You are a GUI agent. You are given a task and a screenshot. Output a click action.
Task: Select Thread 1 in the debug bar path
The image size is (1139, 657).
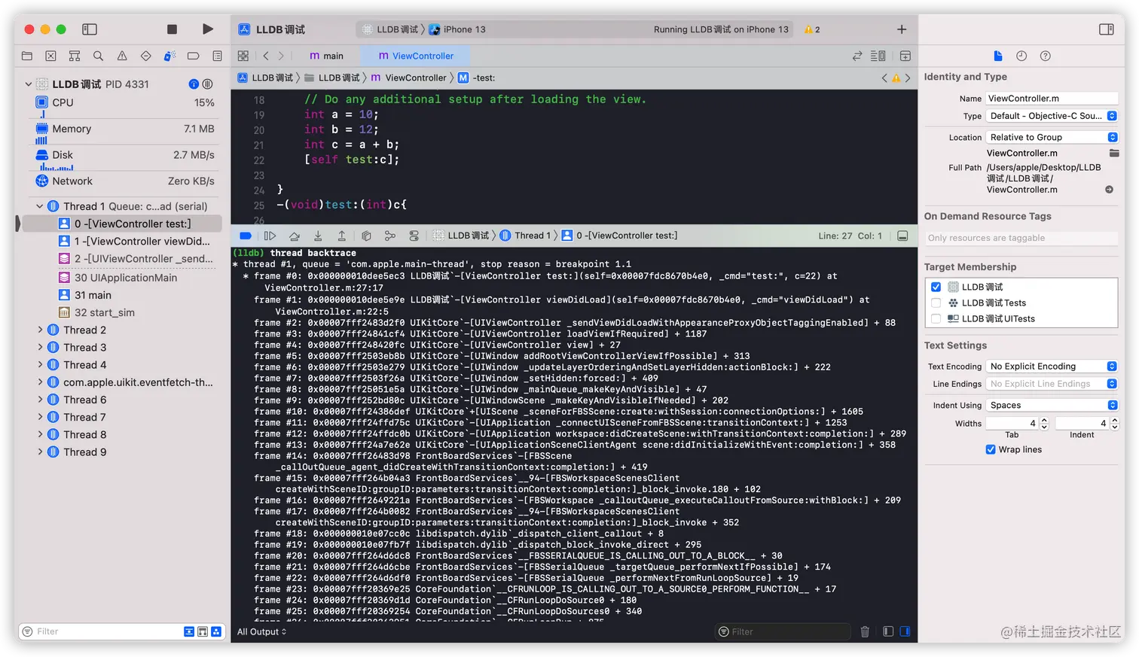pos(525,236)
